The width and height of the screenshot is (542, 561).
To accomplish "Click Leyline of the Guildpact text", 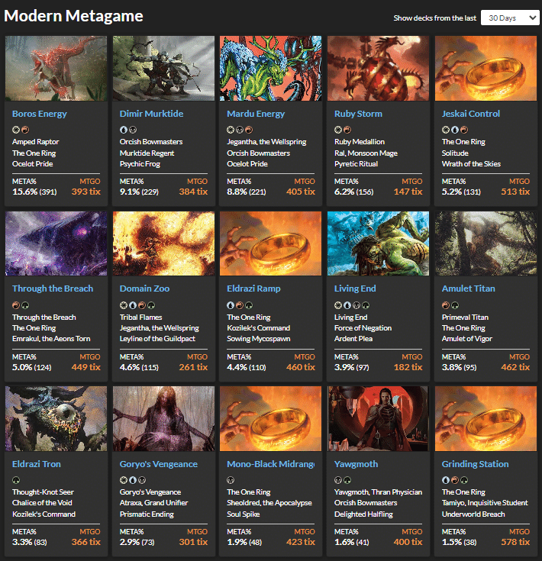I will 157,338.
